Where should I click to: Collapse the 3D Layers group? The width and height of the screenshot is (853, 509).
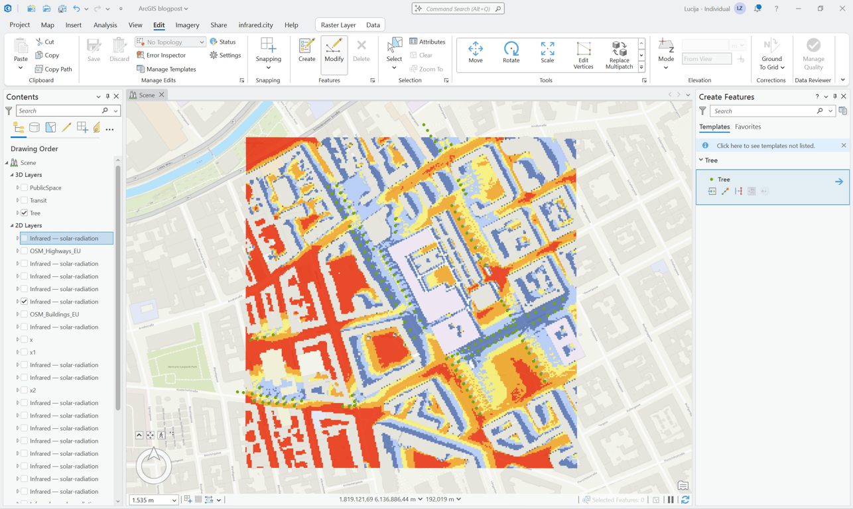tap(12, 175)
